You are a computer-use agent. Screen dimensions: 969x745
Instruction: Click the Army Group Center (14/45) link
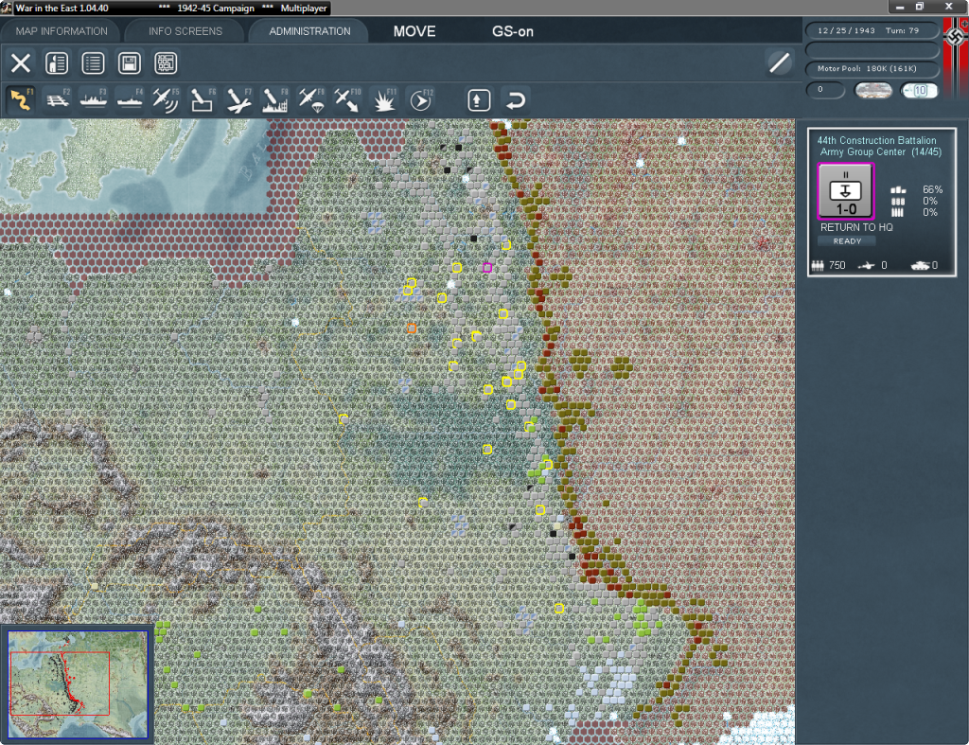click(x=880, y=152)
